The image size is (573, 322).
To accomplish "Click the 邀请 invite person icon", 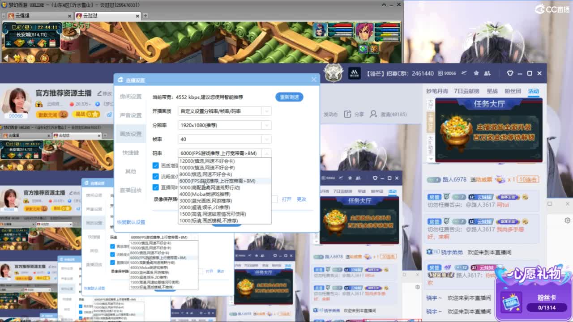I will (x=373, y=114).
